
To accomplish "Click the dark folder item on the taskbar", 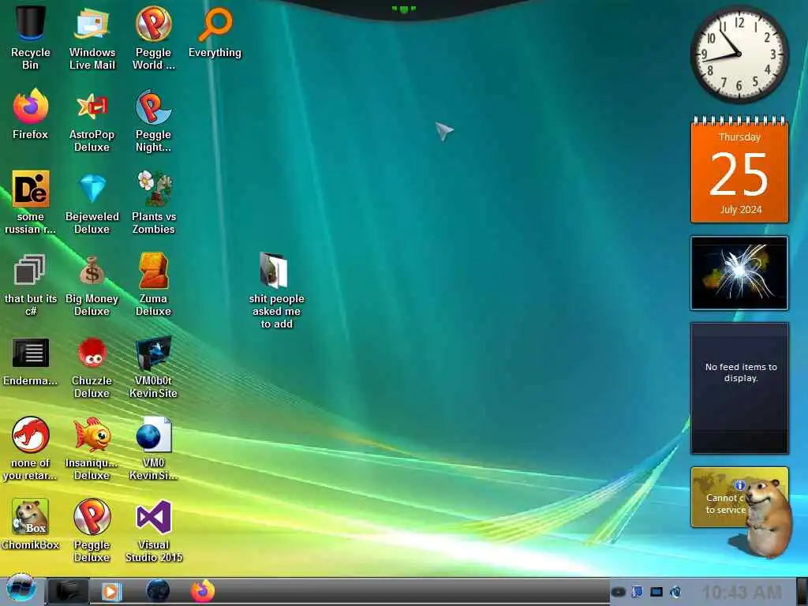I will [68, 591].
